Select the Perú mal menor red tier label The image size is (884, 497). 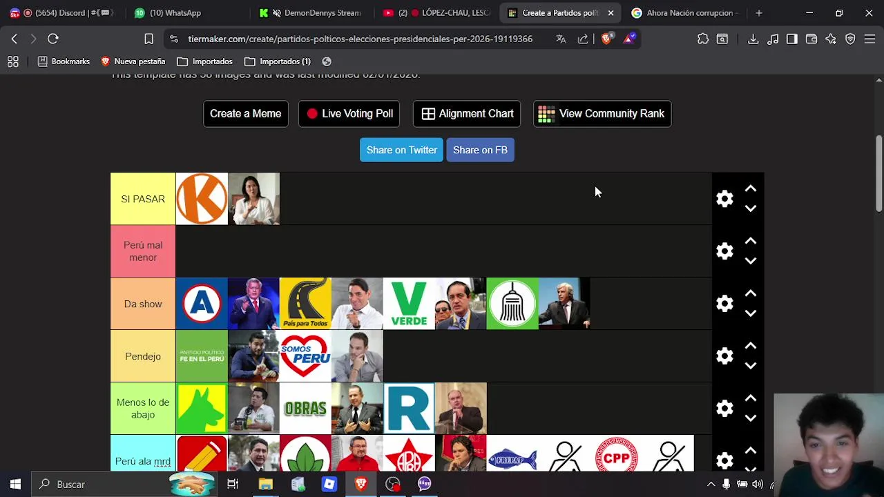[143, 251]
